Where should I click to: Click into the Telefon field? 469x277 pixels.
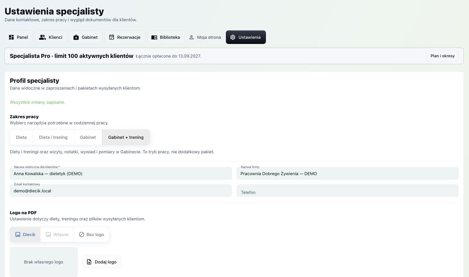coord(347,191)
